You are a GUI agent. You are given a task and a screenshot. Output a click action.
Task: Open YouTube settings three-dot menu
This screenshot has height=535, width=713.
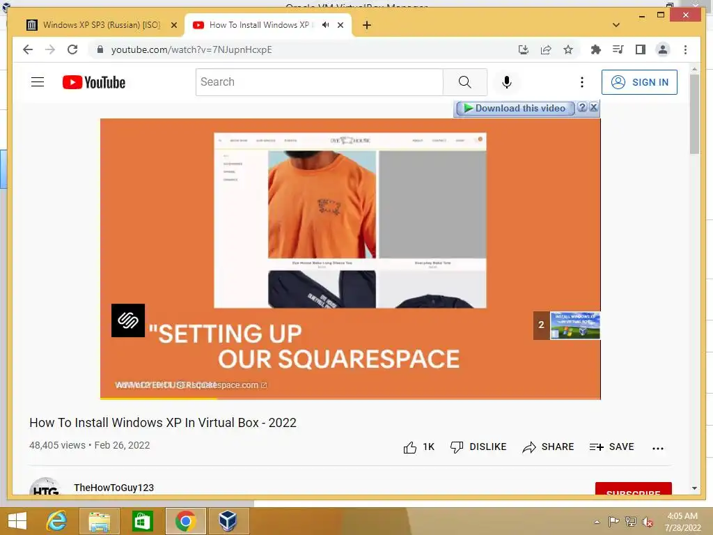581,82
